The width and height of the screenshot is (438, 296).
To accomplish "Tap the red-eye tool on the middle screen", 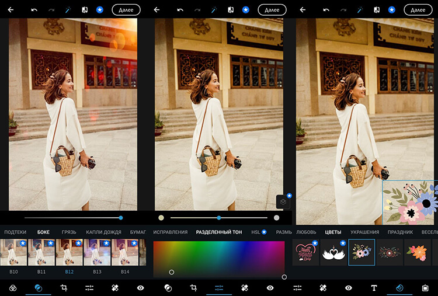I will click(270, 288).
